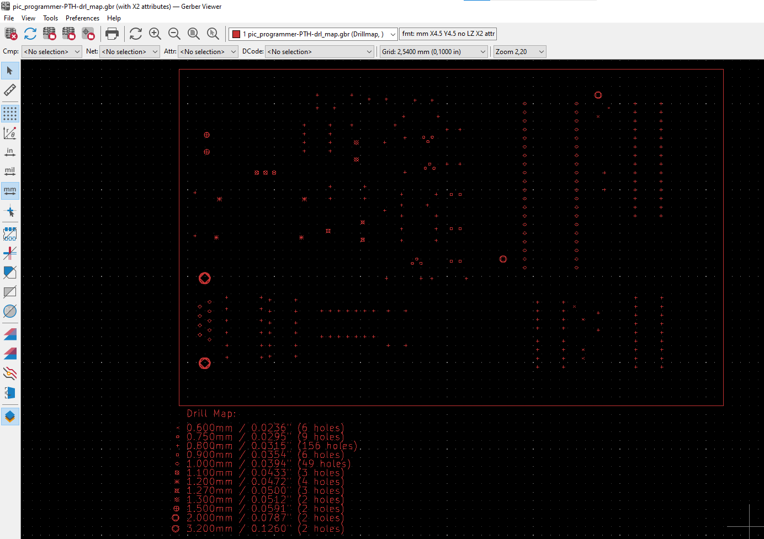
Task: Enable layer XOR compare mode
Action: (10, 354)
